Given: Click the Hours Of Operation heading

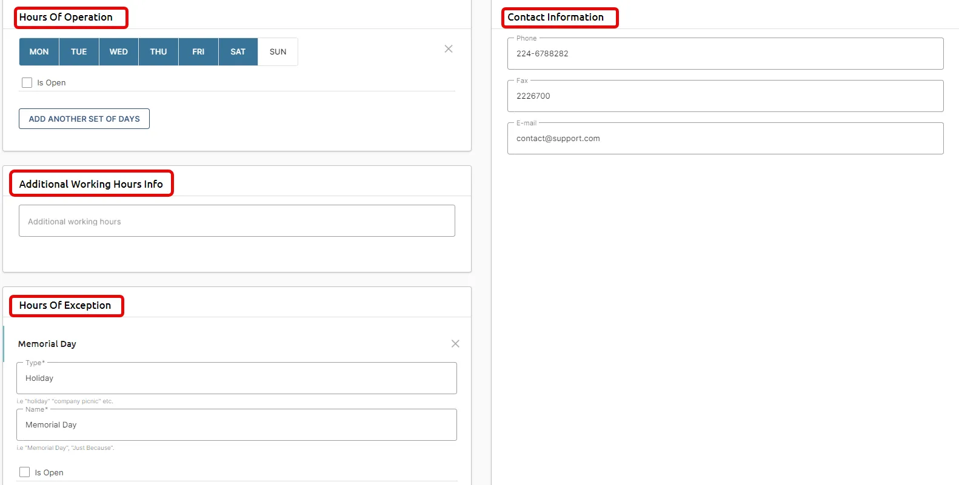Looking at the screenshot, I should click(x=66, y=17).
